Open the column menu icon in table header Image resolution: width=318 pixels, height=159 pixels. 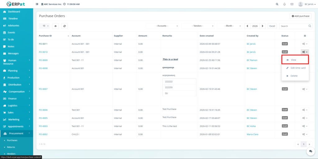[305, 36]
